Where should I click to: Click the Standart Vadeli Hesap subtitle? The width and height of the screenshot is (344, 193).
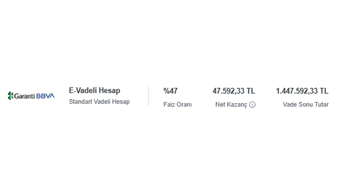pyautogui.click(x=99, y=102)
